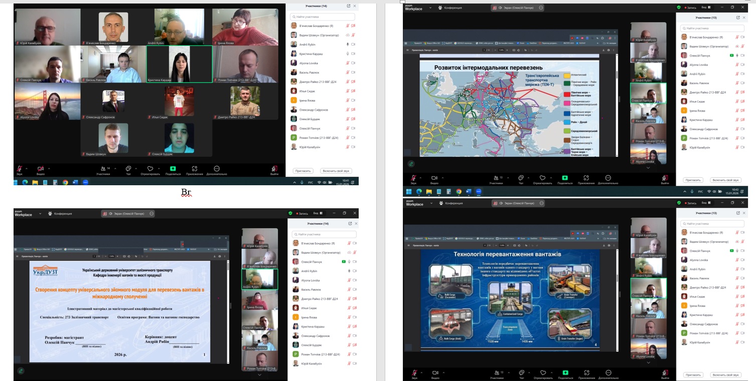The width and height of the screenshot is (756, 381).
Task: Click green annotation pencil in the УкрДУЗТ title-slide window
Action: [x=21, y=370]
